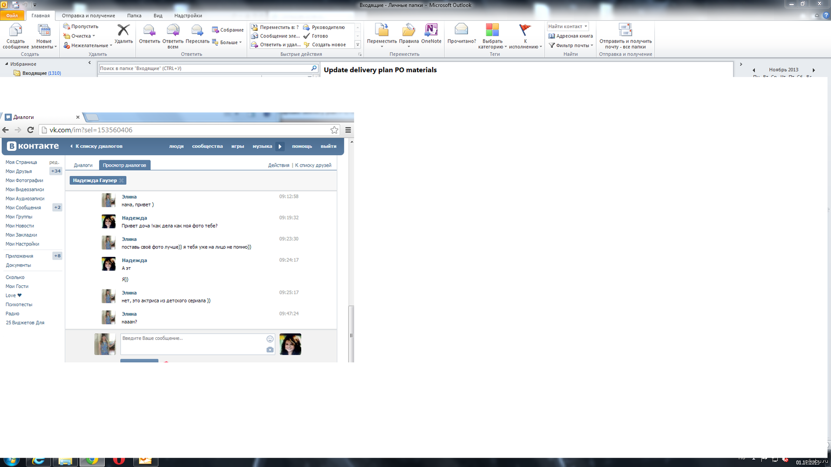Click the Rules (Правила) icon
The height and width of the screenshot is (467, 831).
coord(409,31)
